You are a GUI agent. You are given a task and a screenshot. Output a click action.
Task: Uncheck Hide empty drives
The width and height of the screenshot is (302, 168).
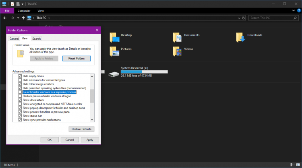pyautogui.click(x=20, y=76)
